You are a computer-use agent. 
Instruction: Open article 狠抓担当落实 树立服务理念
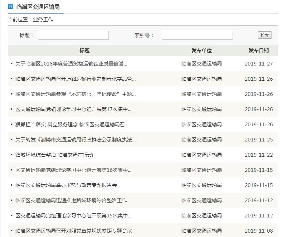(x=72, y=125)
